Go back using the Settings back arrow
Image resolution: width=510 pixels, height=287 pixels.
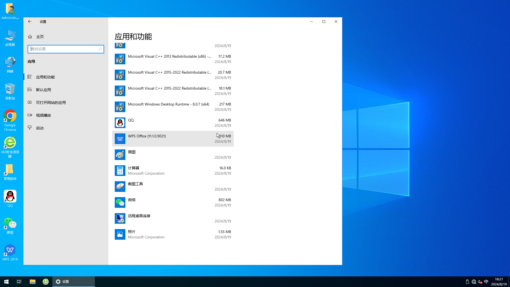pyautogui.click(x=30, y=22)
